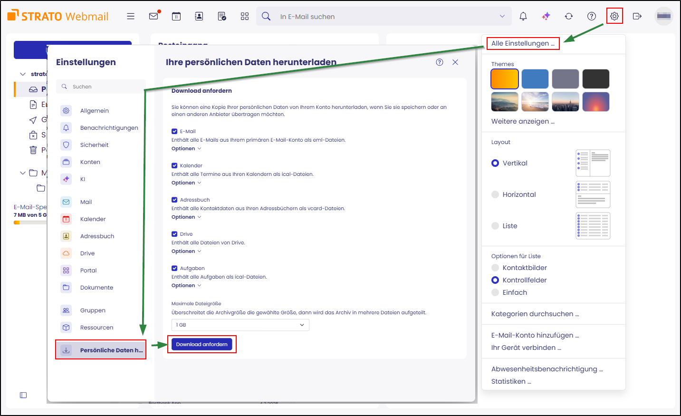The height and width of the screenshot is (416, 681).
Task: Uncheck the Drive export option
Action: (175, 233)
